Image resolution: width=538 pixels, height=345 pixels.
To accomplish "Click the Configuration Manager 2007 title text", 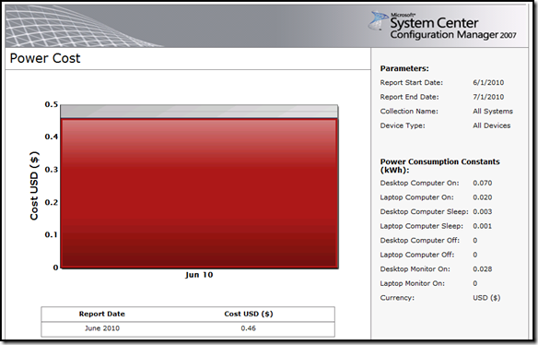I will click(453, 35).
